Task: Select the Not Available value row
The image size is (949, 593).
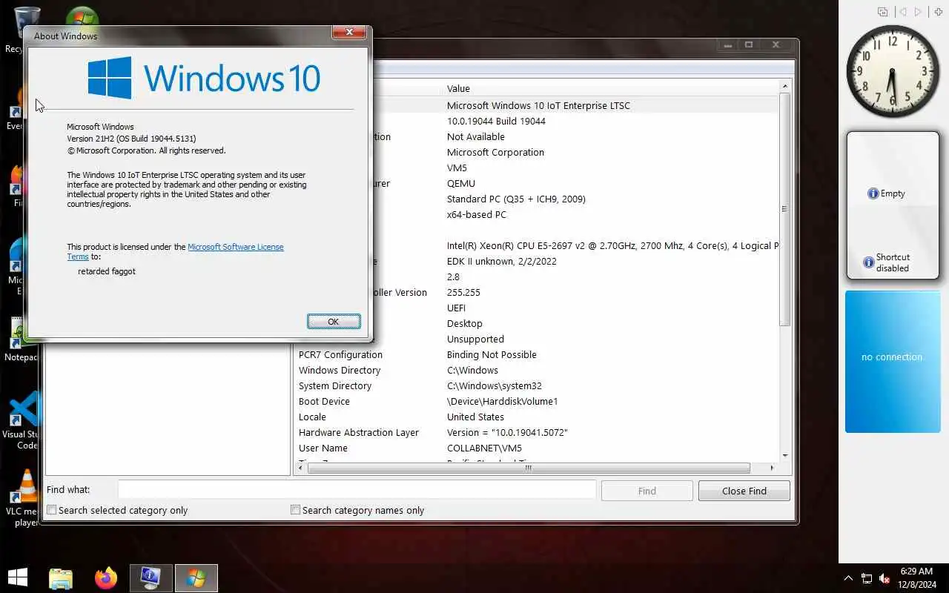Action: [x=475, y=136]
